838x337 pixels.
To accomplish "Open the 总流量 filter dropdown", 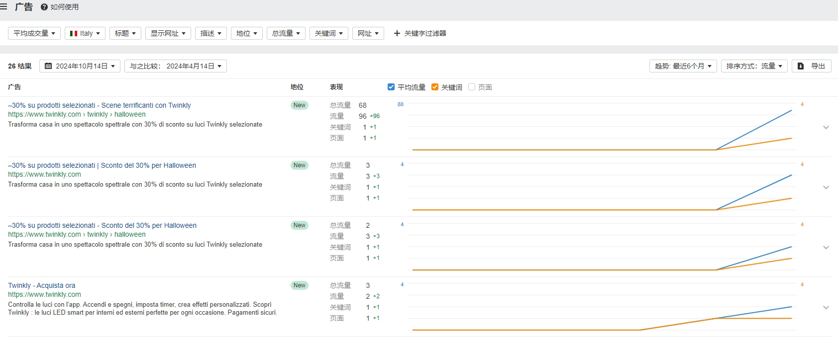I will pyautogui.click(x=286, y=33).
